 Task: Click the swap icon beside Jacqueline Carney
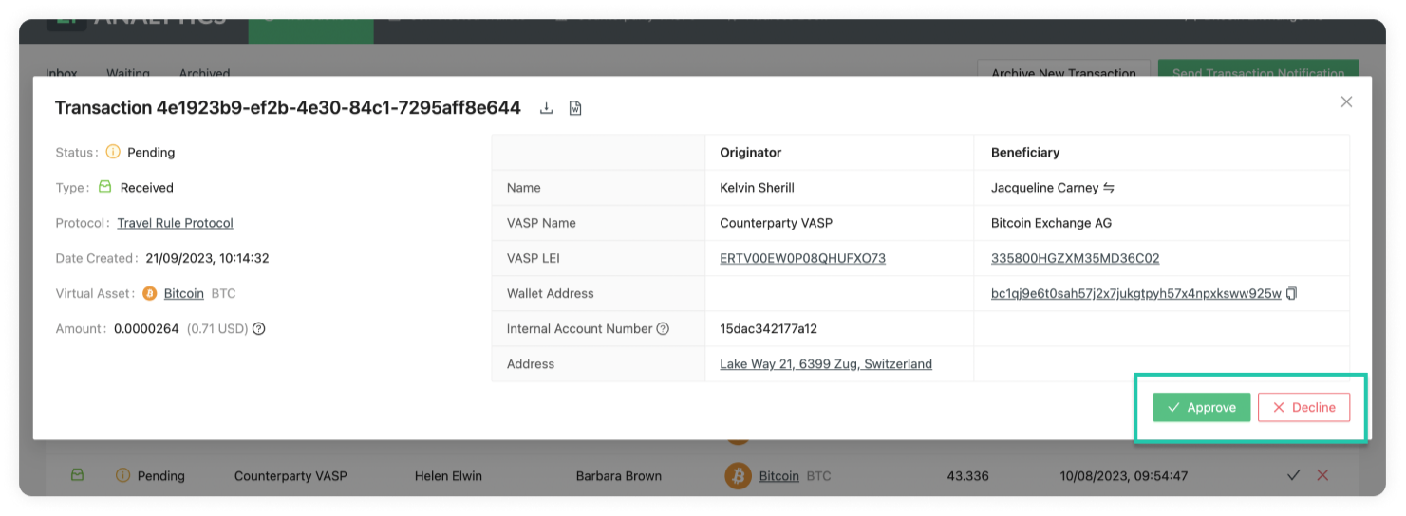(x=1108, y=188)
